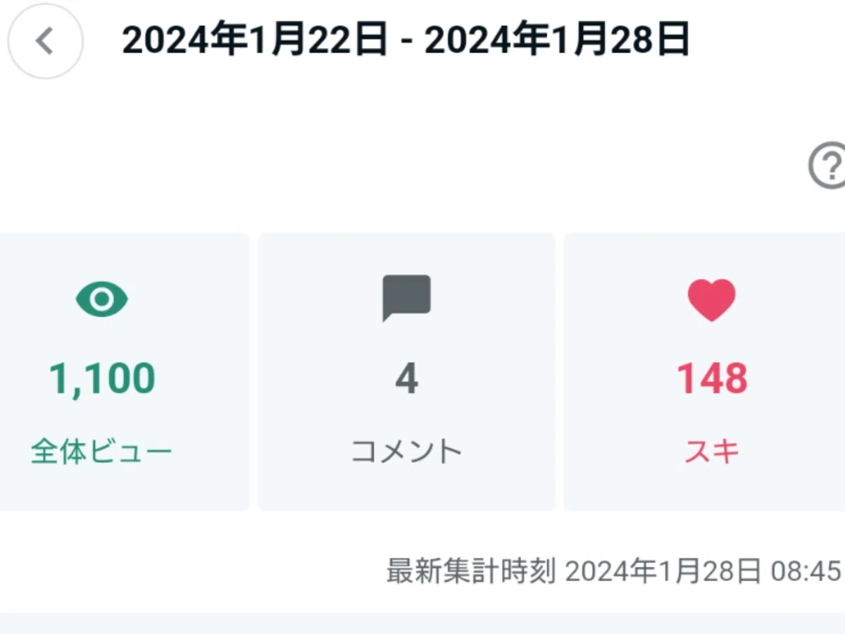The height and width of the screenshot is (634, 845).
Task: Select the コメント stats card
Action: pyautogui.click(x=406, y=371)
